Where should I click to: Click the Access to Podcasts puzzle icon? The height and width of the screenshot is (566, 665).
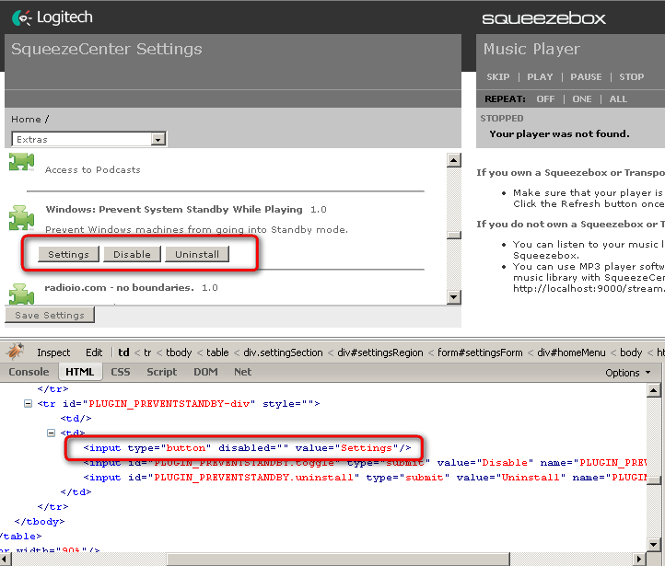pyautogui.click(x=21, y=164)
